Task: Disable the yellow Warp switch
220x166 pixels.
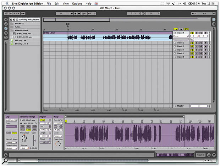Action: pos(15,133)
